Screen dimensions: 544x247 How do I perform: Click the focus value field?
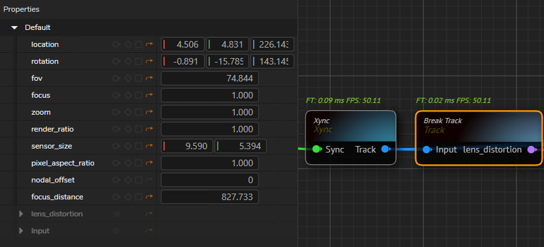click(x=210, y=95)
